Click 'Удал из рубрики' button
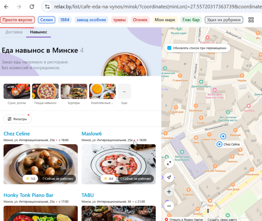Screen dimensions: 262x221 (224, 20)
